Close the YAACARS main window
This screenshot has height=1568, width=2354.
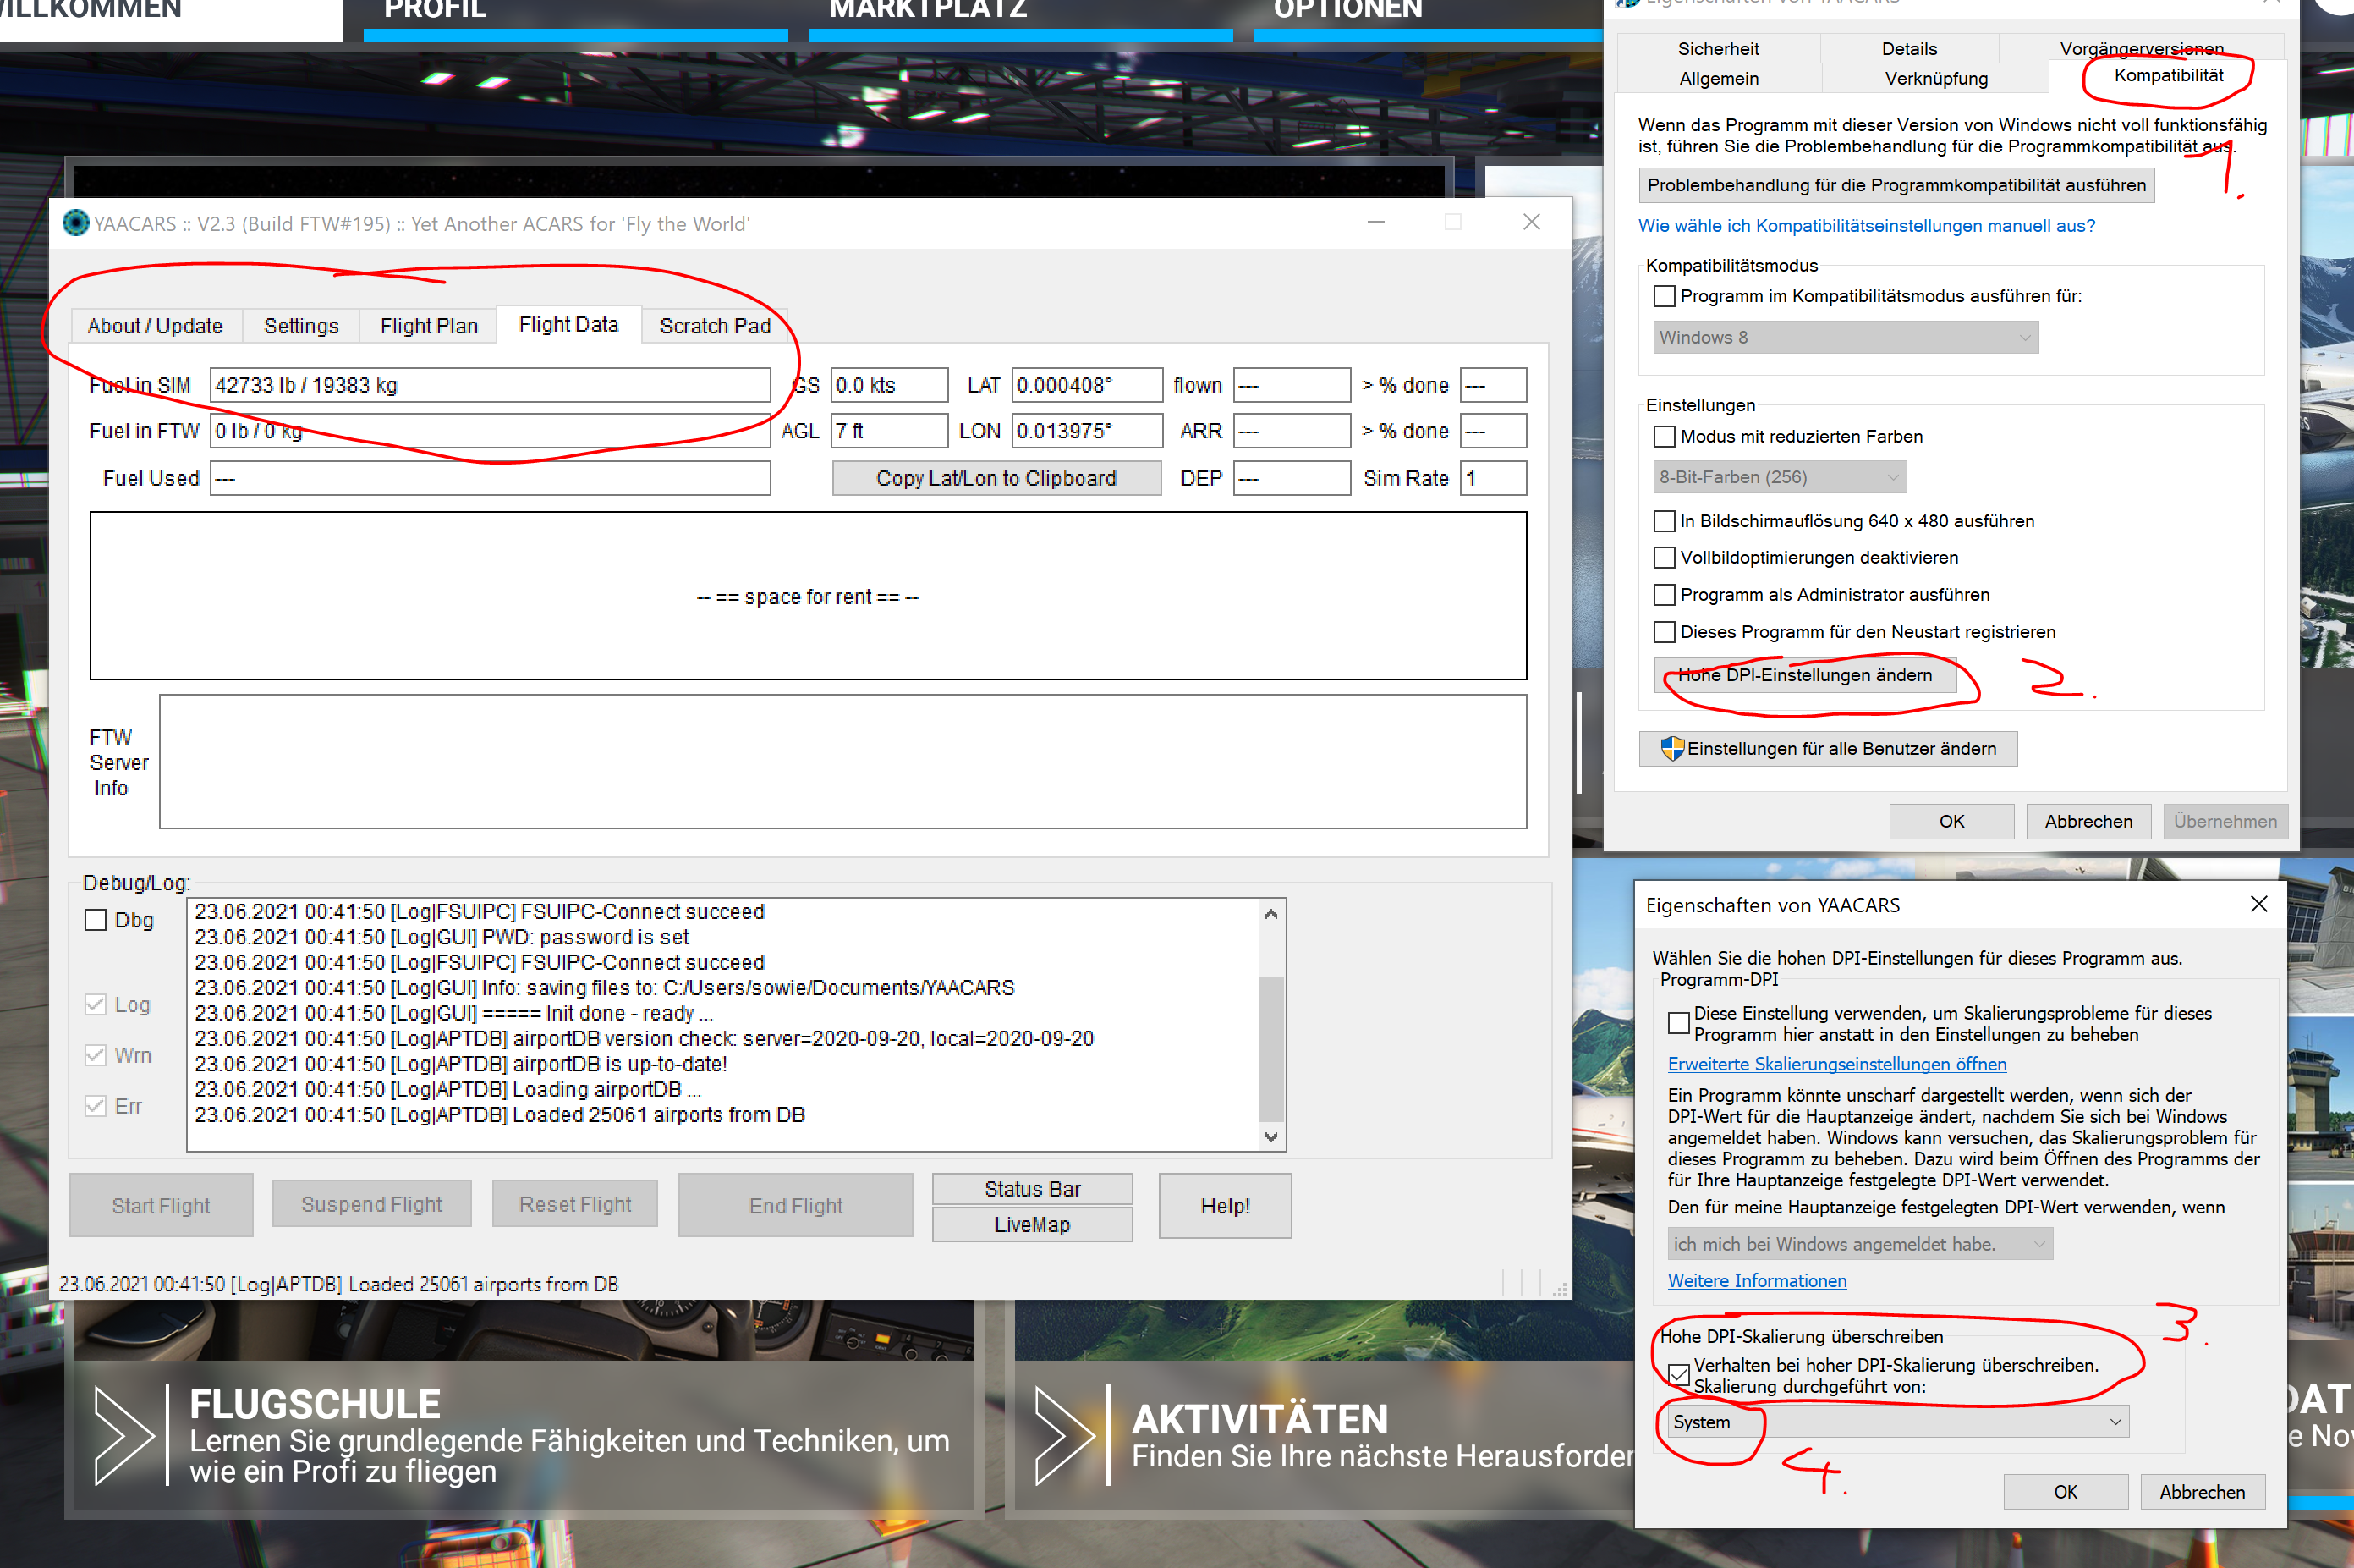point(1531,222)
